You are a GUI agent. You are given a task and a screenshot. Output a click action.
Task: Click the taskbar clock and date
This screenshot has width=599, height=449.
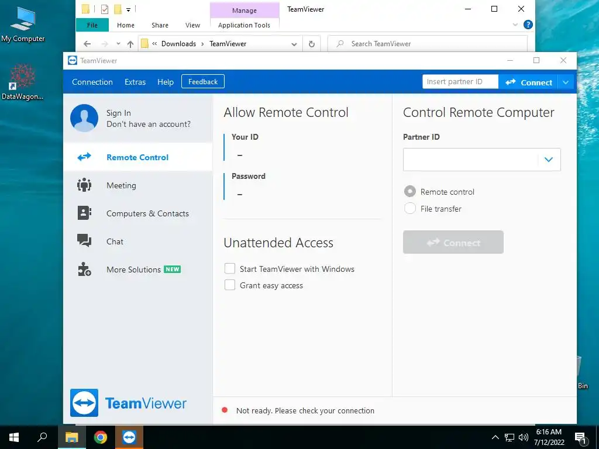pos(549,437)
